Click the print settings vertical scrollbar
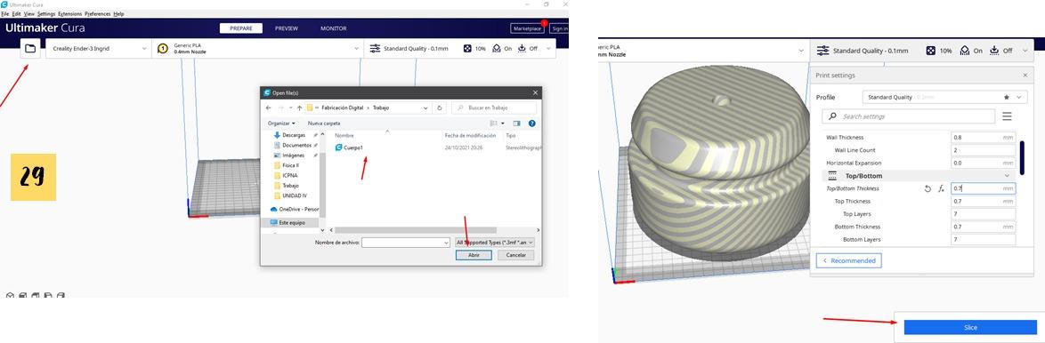The height and width of the screenshot is (343, 1045). click(1023, 157)
